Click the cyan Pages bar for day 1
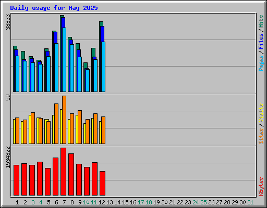The image size is (267, 208). point(17,74)
